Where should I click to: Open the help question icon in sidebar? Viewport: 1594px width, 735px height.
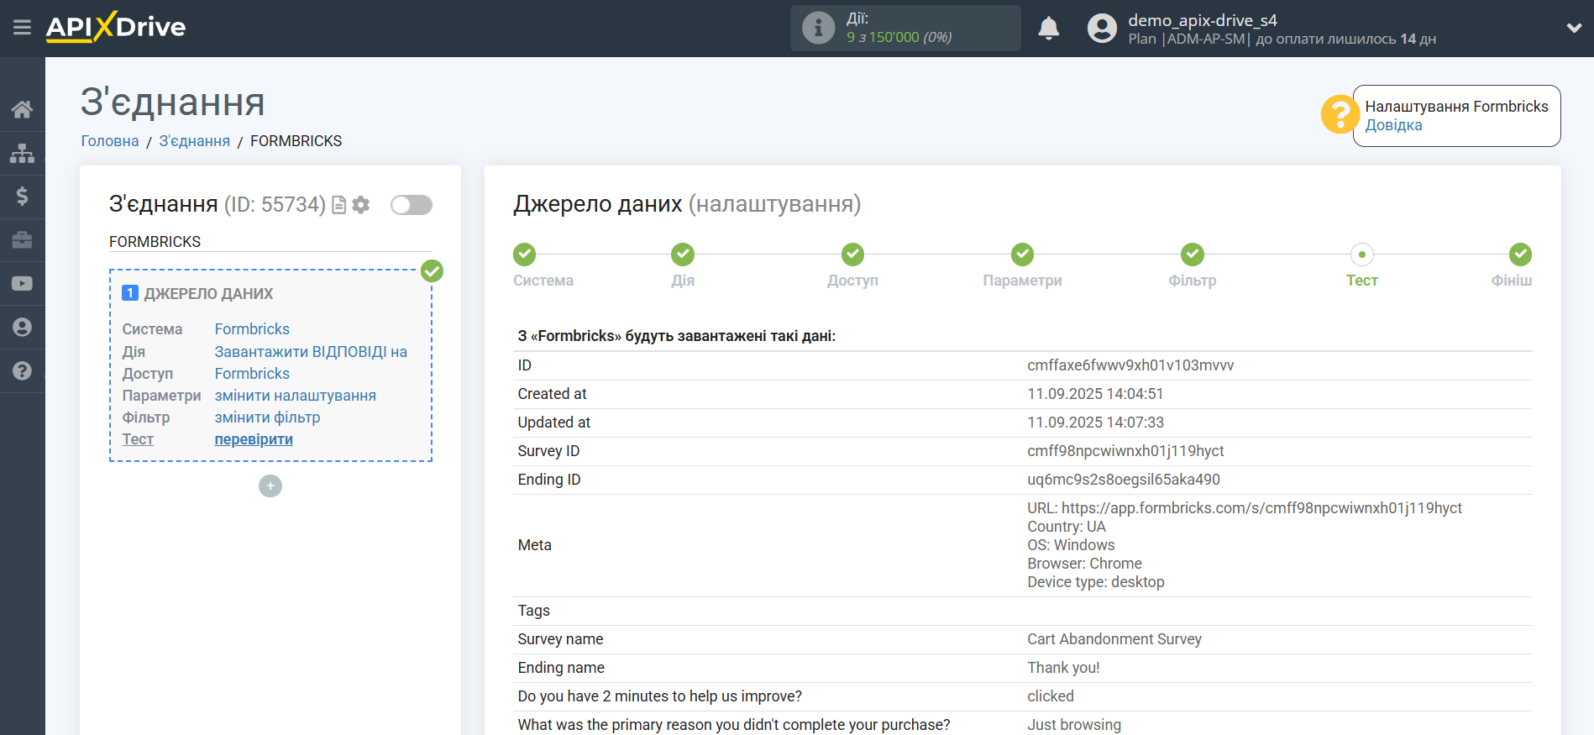click(x=23, y=371)
